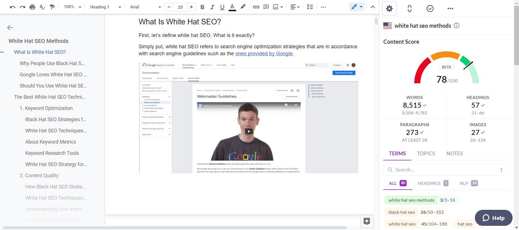Click the font size field
Viewport: 519px width, 230px height.
(x=180, y=7)
